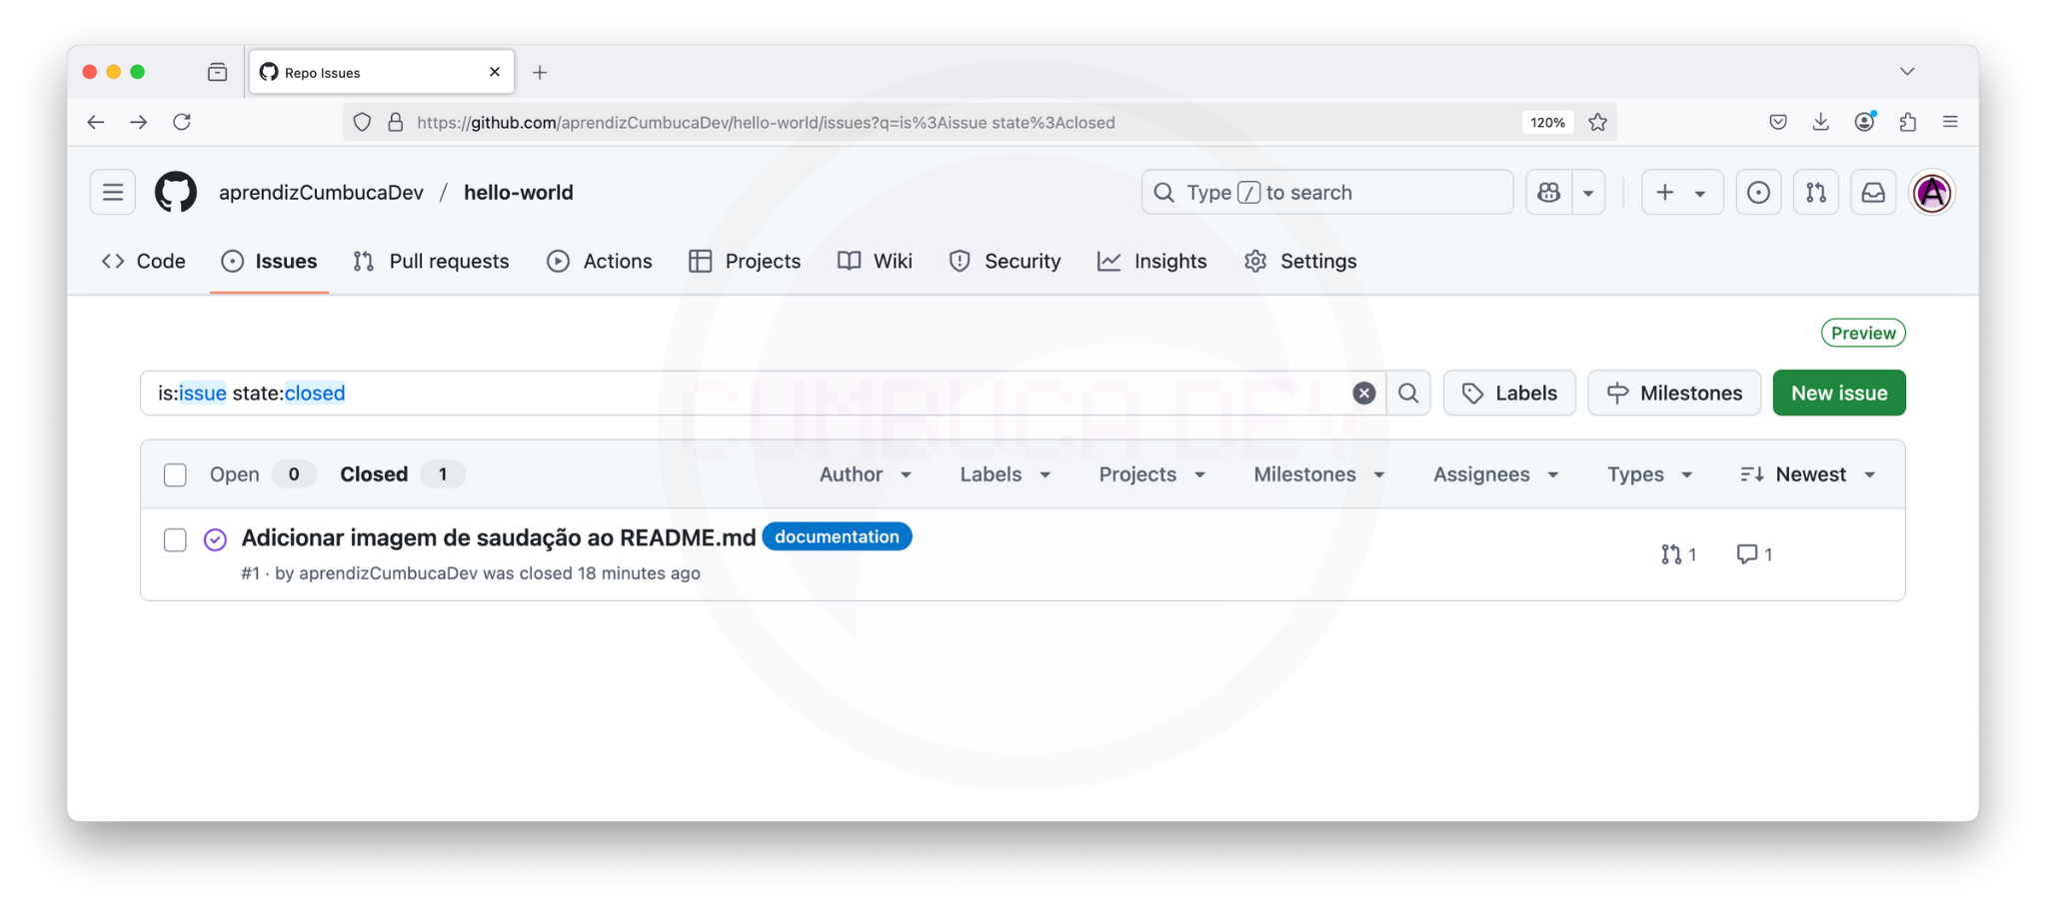Click the issues circle icon in header
This screenshot has width=2047, height=910.
[x=1758, y=192]
